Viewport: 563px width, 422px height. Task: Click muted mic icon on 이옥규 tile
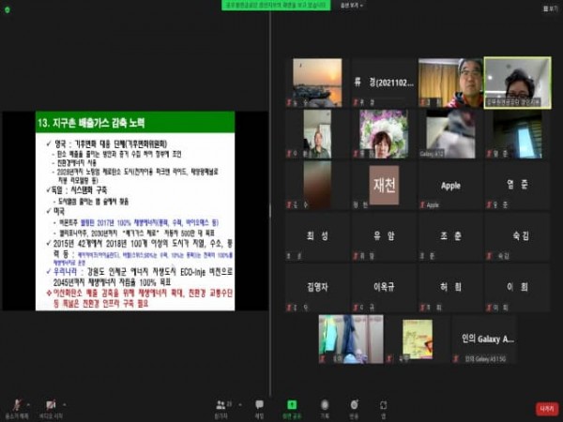coord(356,308)
